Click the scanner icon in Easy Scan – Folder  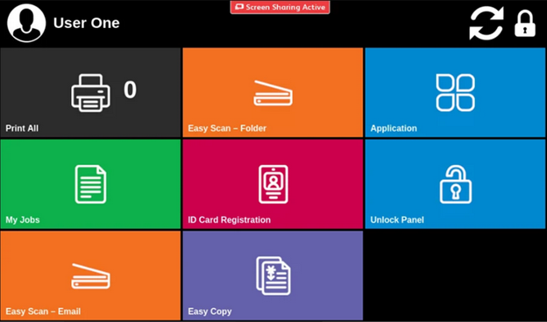coord(273,93)
